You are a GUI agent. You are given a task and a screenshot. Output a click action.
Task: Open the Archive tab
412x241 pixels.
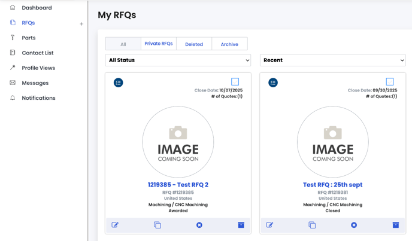tap(229, 44)
